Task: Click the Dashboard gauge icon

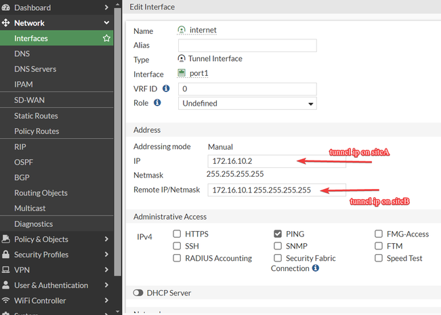Action: click(5, 7)
